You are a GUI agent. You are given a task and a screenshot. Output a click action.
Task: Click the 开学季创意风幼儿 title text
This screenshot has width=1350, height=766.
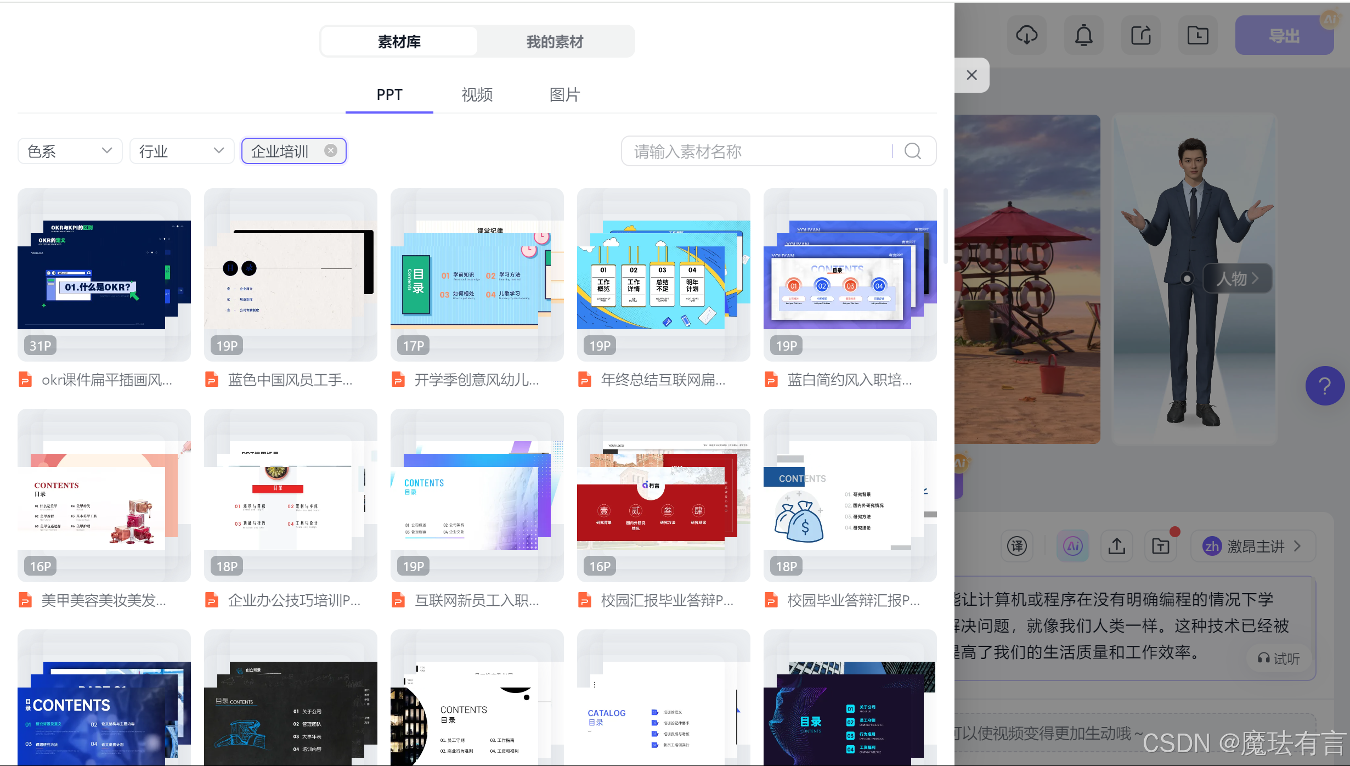point(477,380)
